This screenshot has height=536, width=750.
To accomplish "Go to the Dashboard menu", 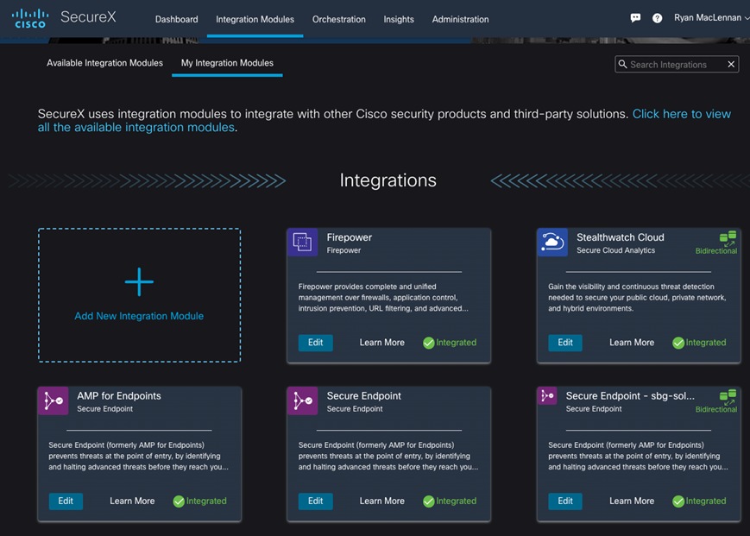I will 177,19.
